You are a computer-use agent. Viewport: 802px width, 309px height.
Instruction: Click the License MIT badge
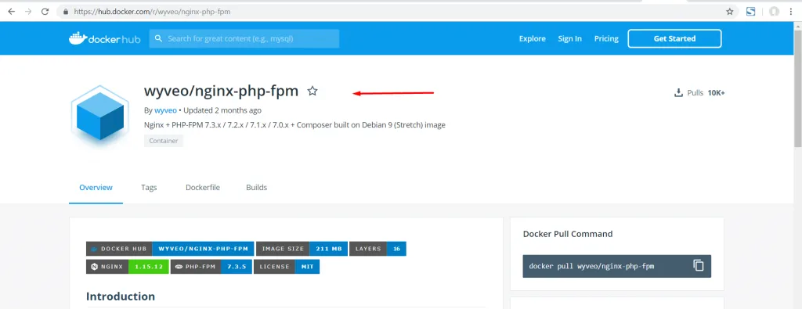click(x=287, y=267)
